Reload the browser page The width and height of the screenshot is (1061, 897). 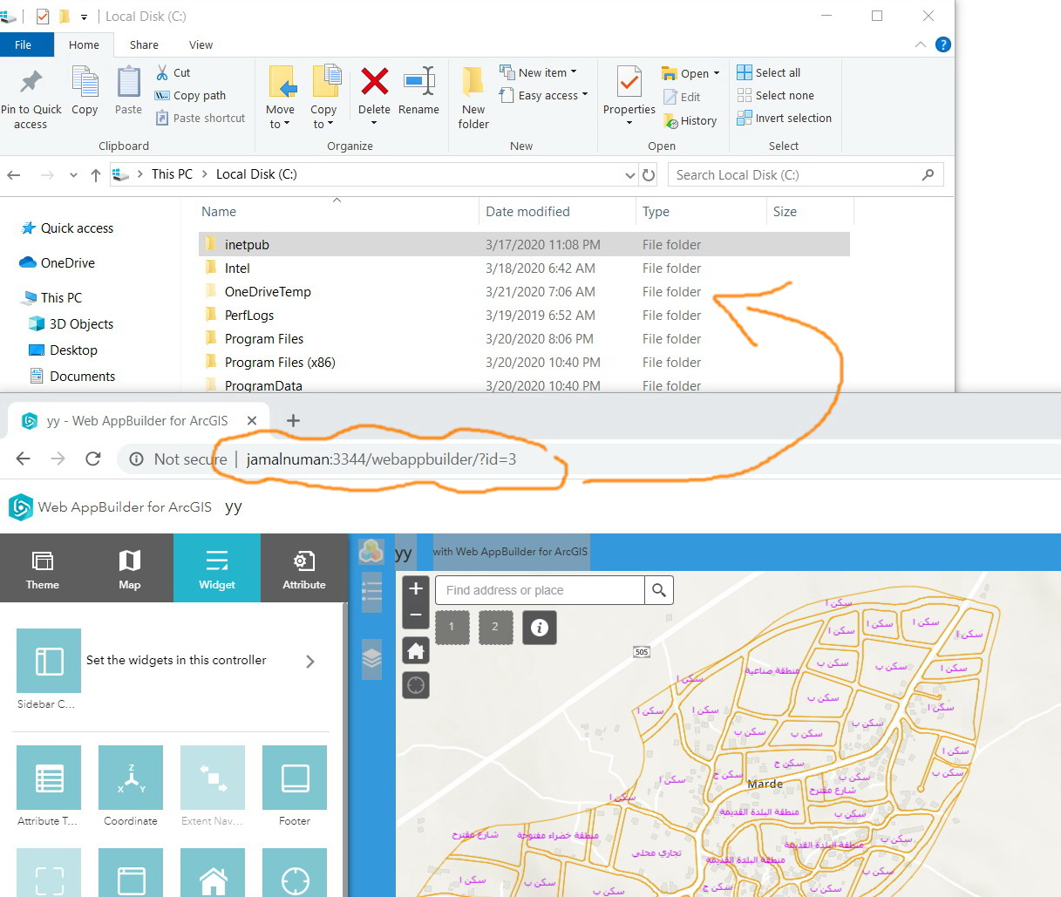pyautogui.click(x=93, y=459)
